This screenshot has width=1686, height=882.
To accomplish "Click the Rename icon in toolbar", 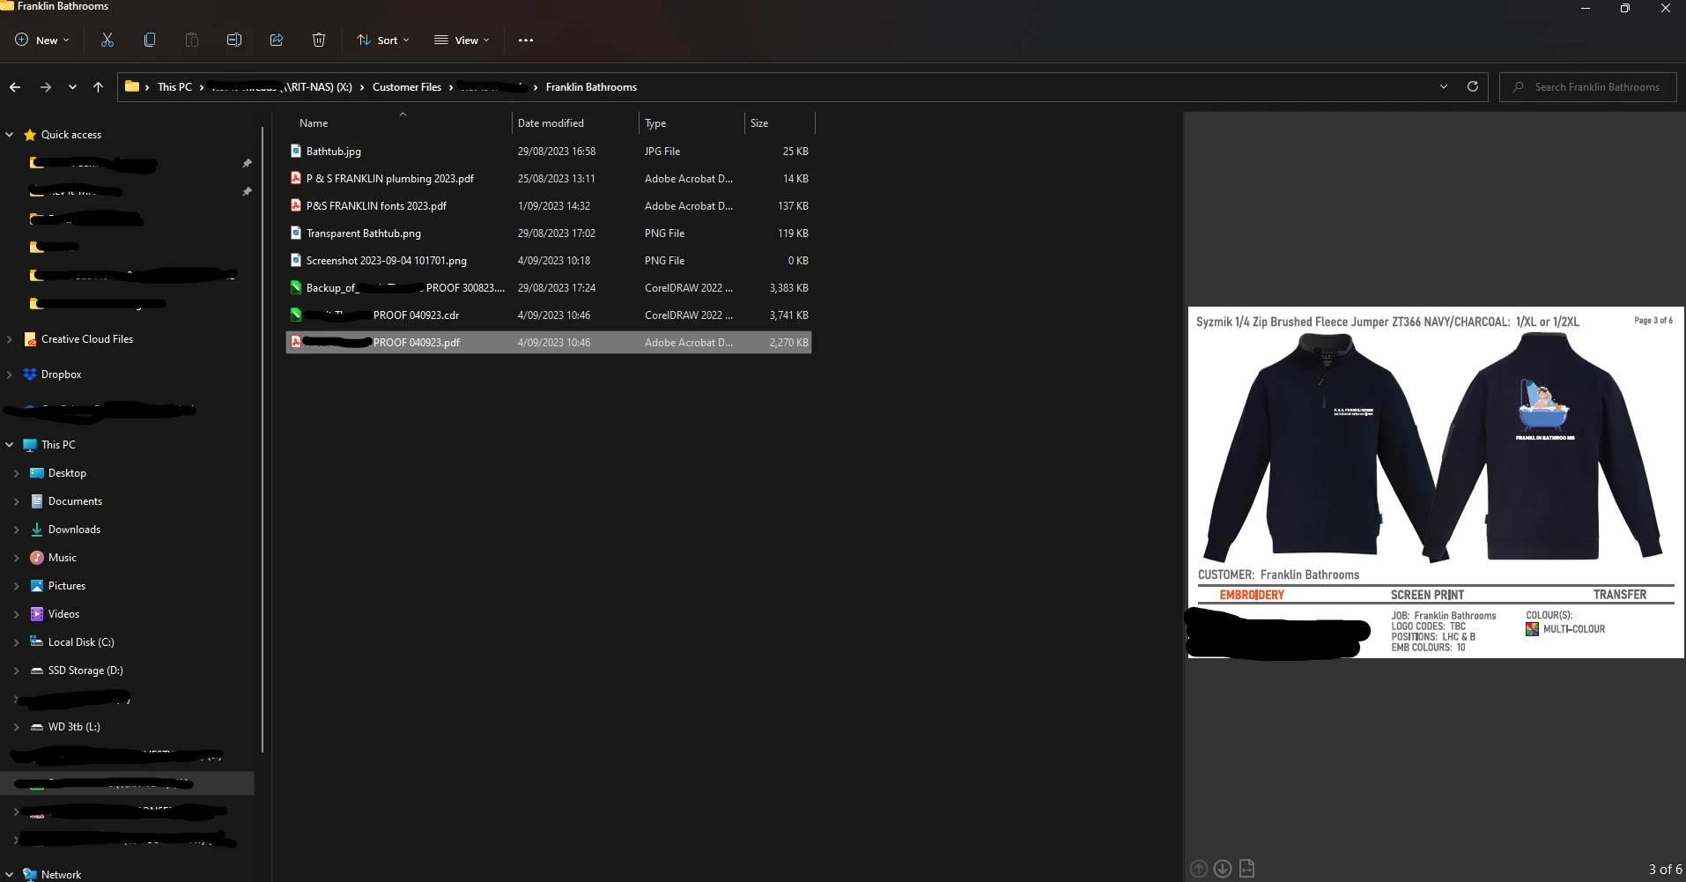I will [x=234, y=40].
